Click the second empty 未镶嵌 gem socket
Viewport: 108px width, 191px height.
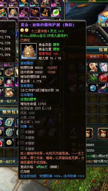[22, 137]
